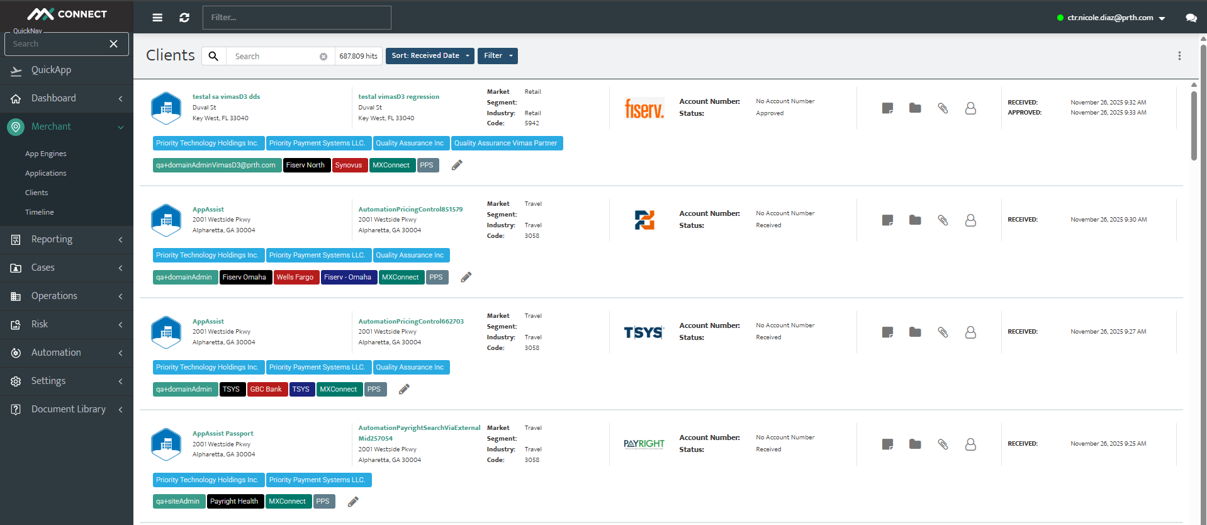1207x525 pixels.
Task: Go to App Engines submenu item
Action: click(x=46, y=154)
